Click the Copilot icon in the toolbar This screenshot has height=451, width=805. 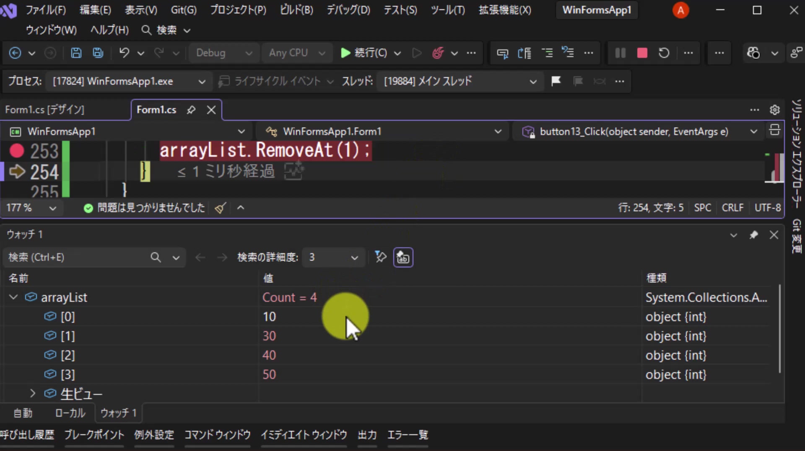[753, 53]
